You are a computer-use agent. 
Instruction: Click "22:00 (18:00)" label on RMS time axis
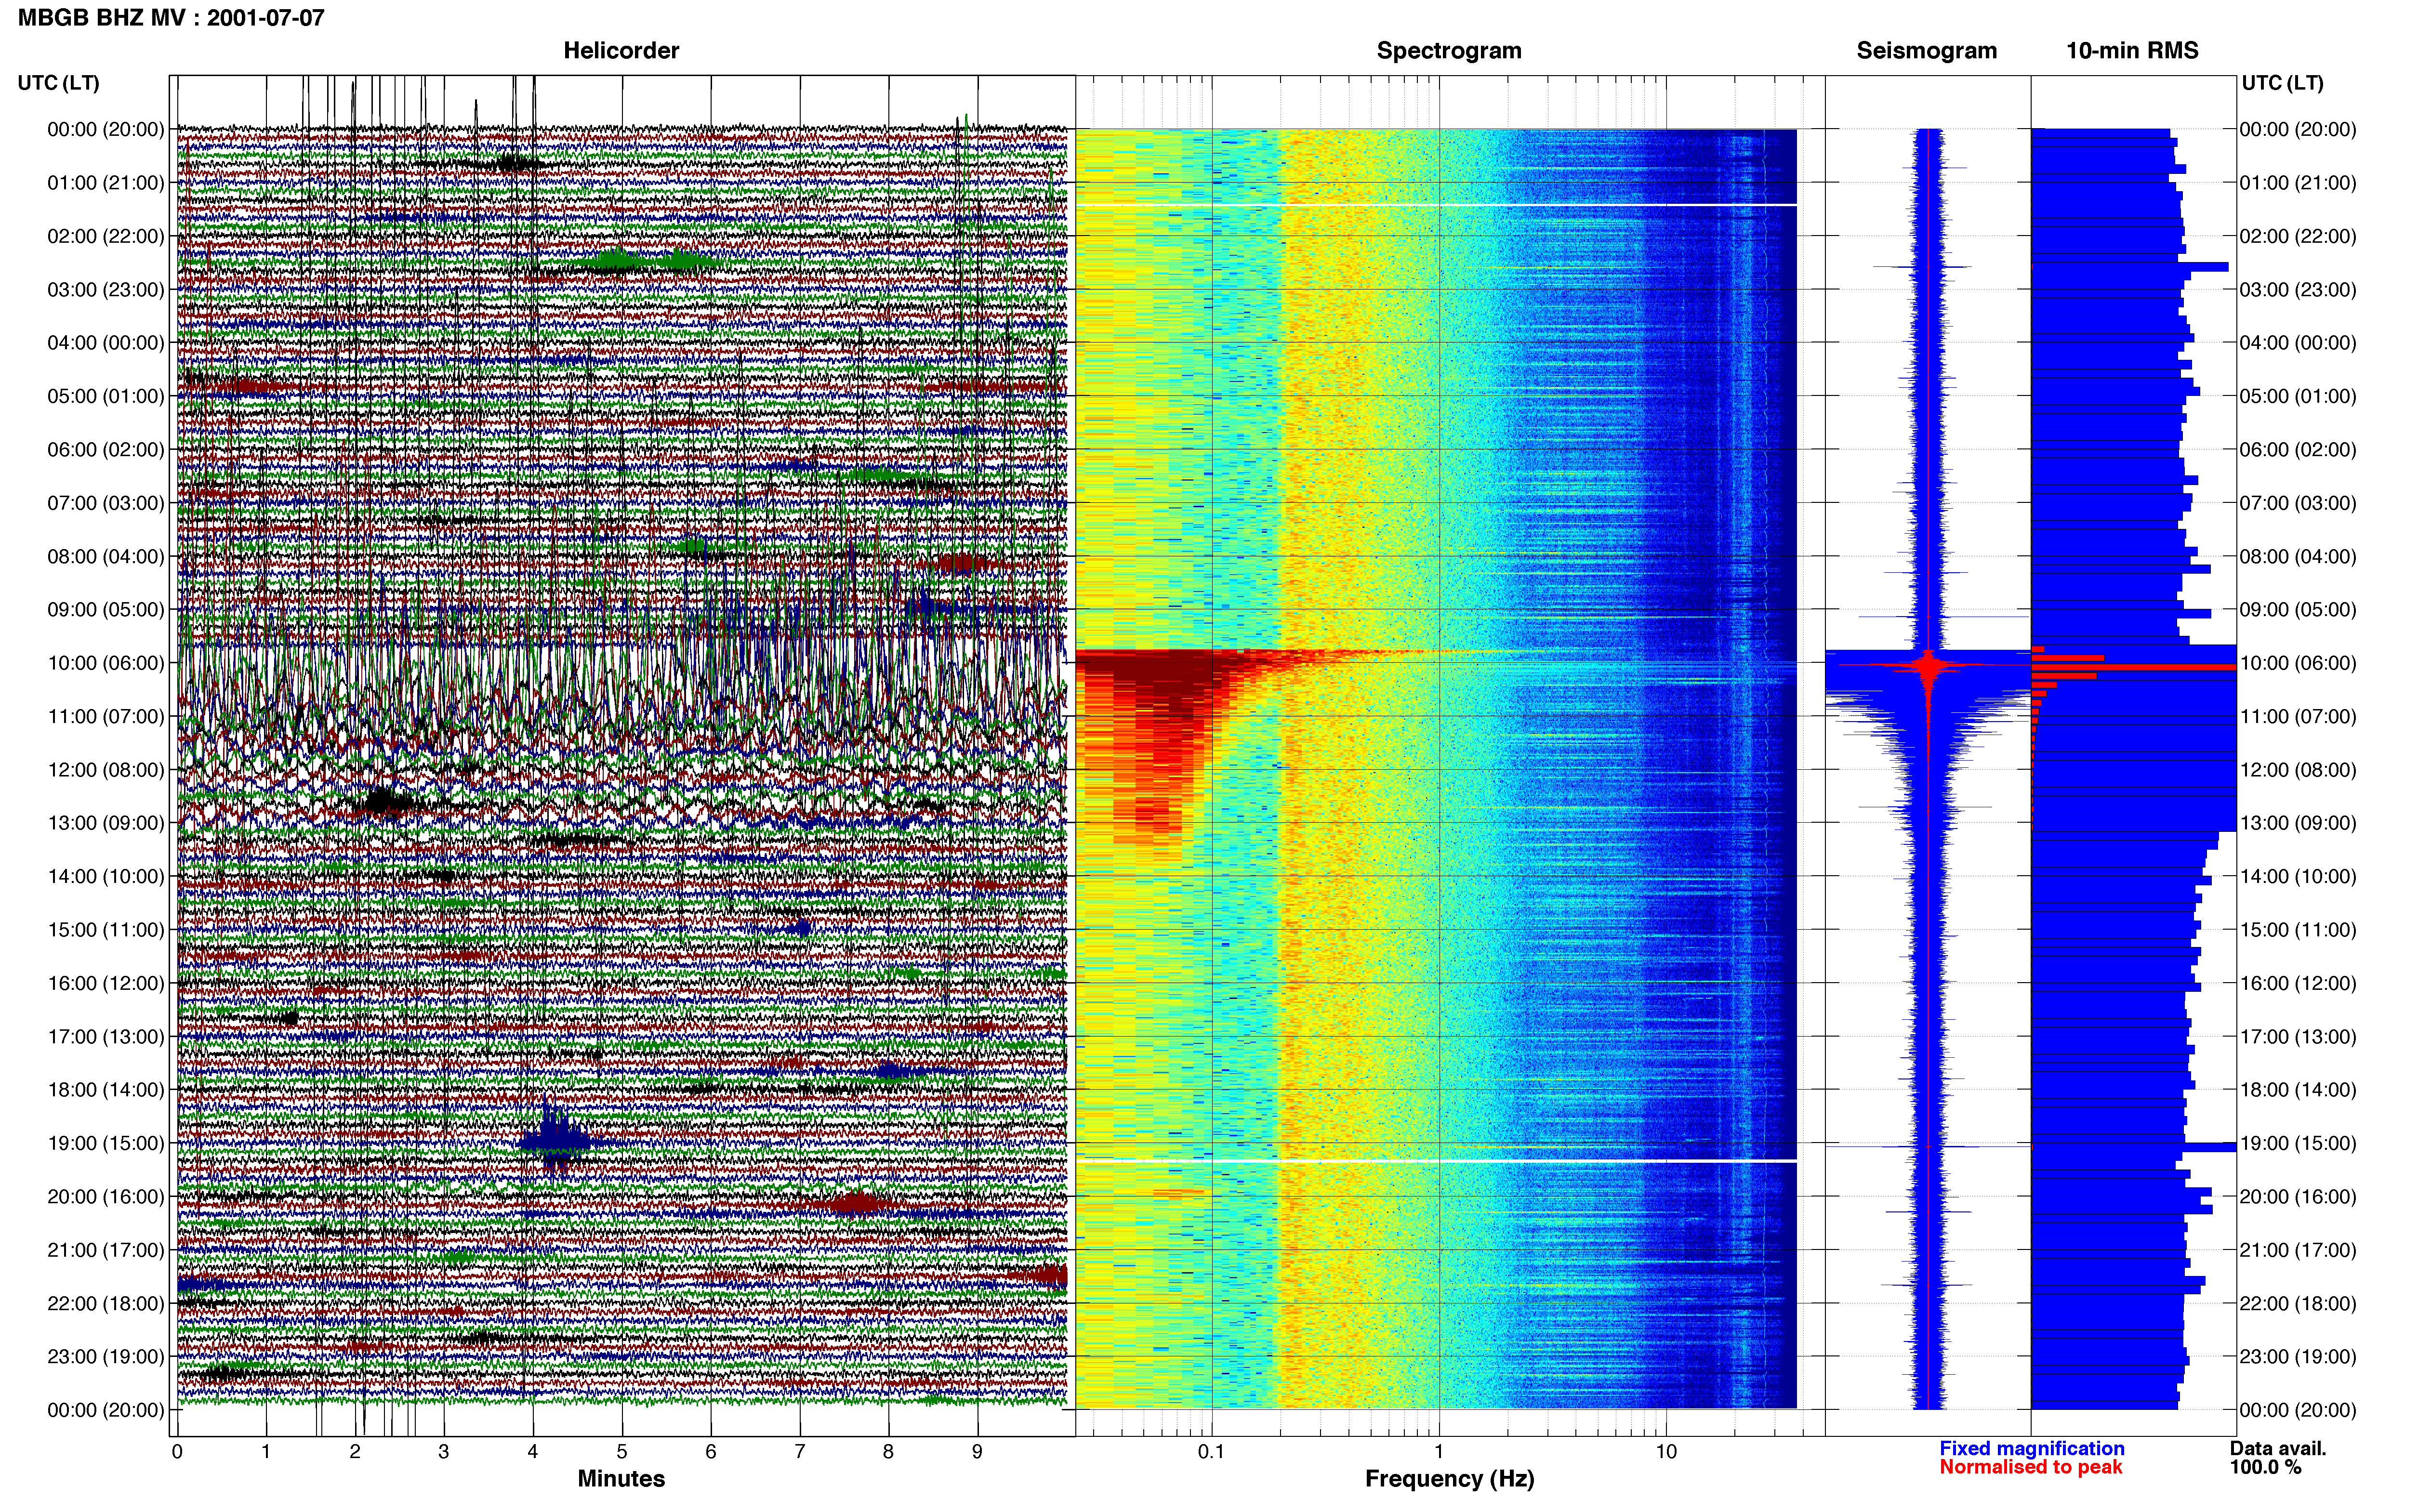(2298, 1303)
